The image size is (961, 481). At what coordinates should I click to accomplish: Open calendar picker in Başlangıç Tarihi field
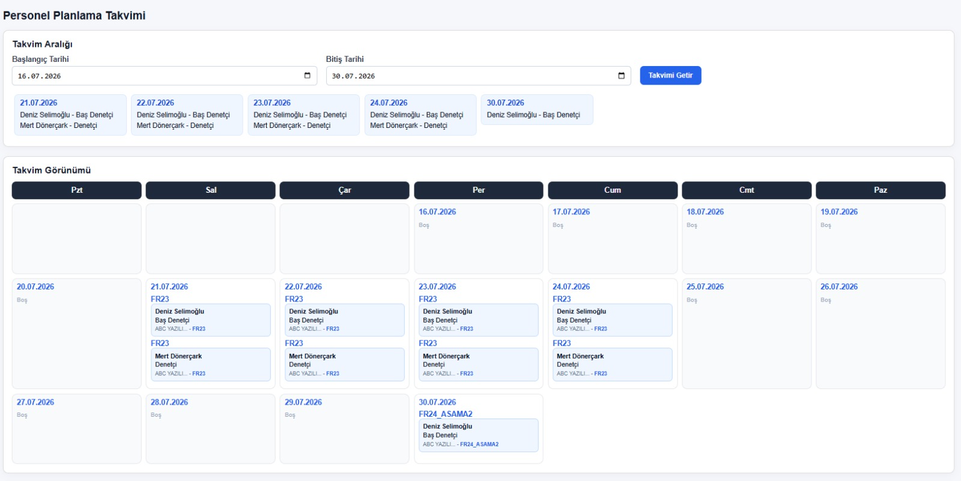pos(307,76)
